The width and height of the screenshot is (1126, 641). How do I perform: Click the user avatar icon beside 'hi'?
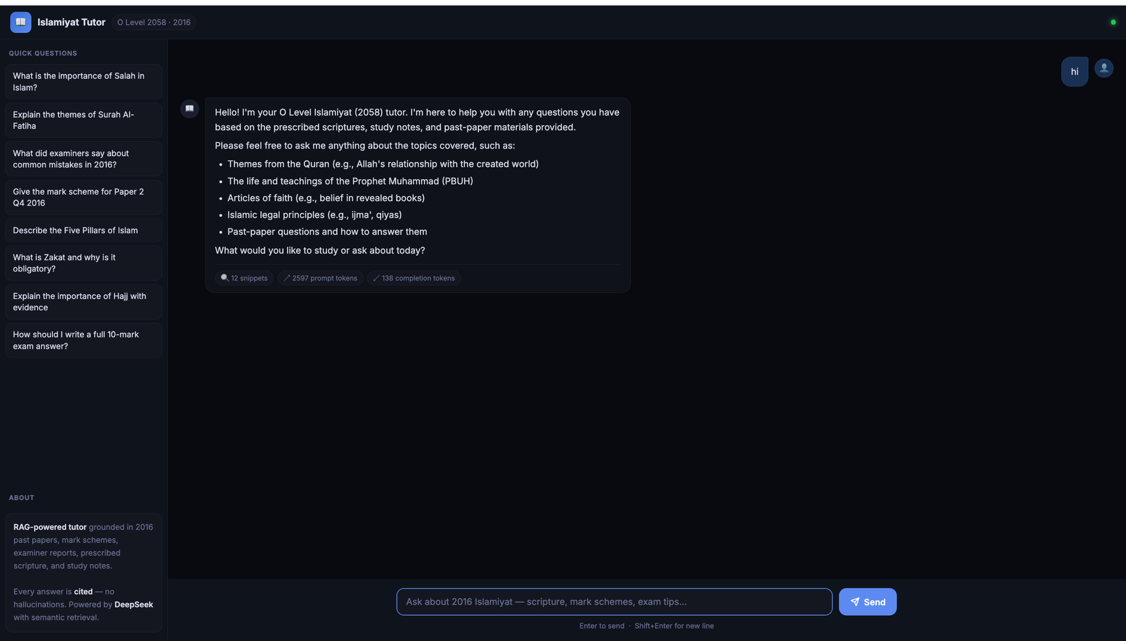pos(1103,68)
